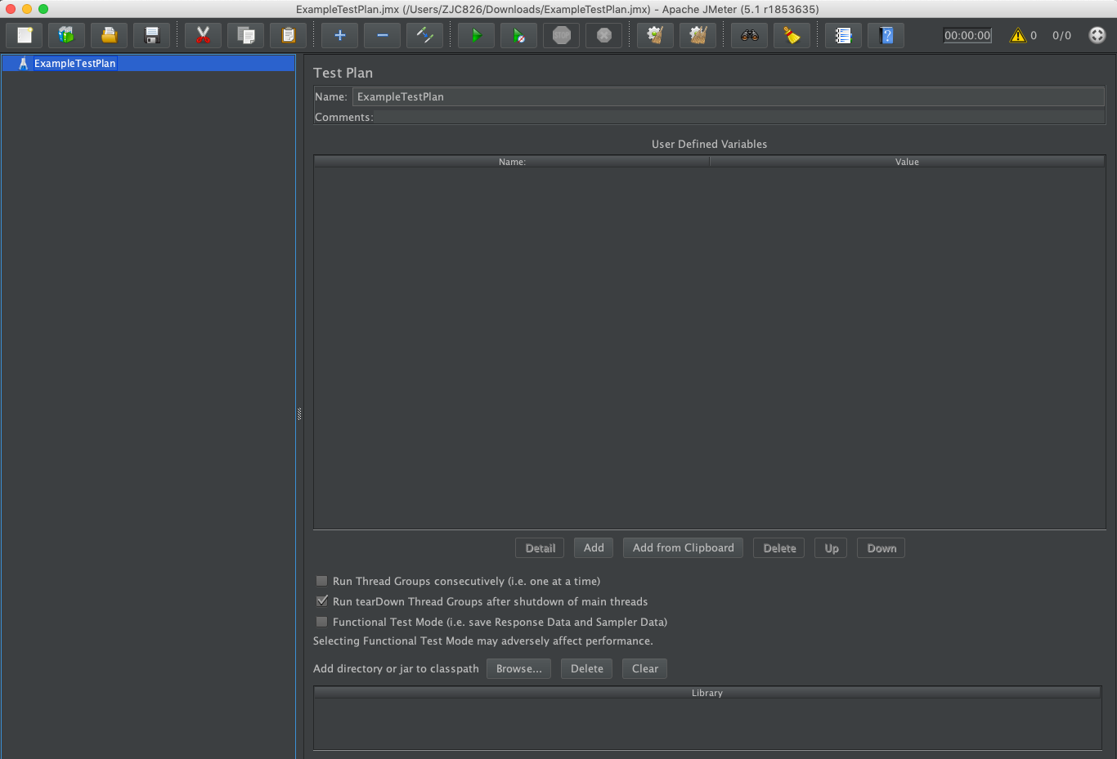Click the Down button
Screen dimensions: 1117x759
click(x=881, y=548)
